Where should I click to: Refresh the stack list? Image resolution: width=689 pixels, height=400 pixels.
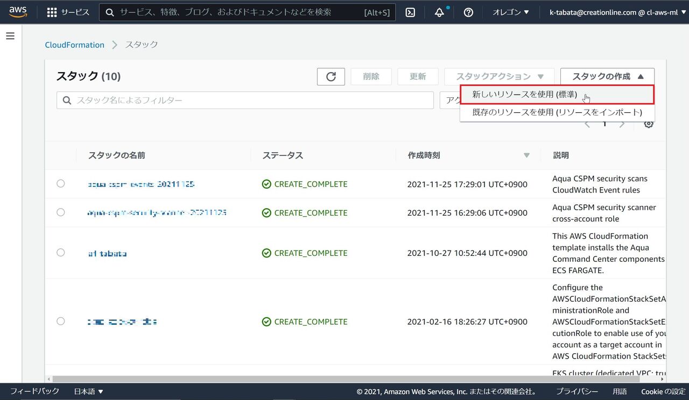pyautogui.click(x=331, y=76)
